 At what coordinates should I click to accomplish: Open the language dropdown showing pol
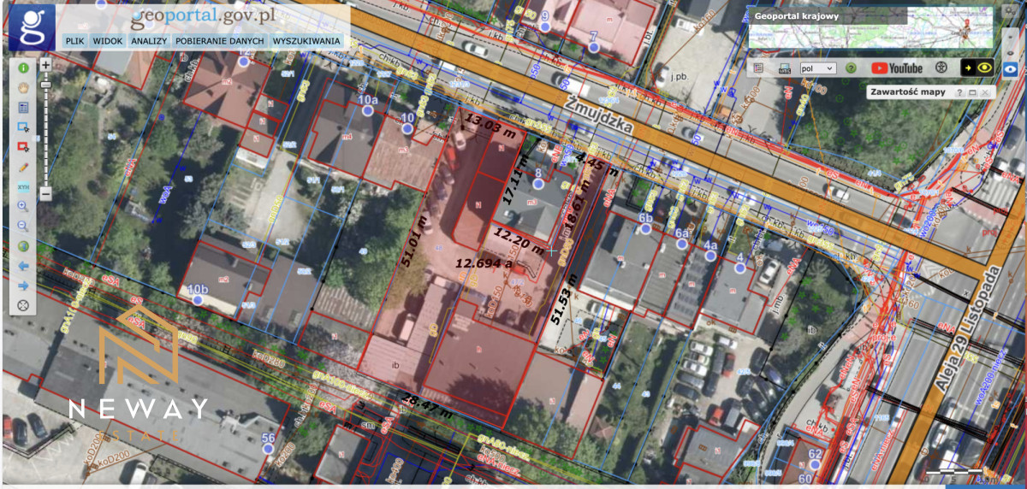[x=817, y=68]
